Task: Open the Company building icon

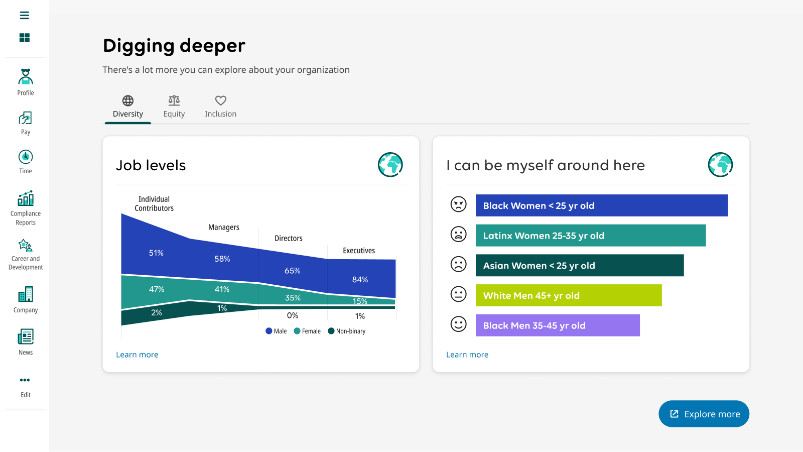Action: pos(26,294)
